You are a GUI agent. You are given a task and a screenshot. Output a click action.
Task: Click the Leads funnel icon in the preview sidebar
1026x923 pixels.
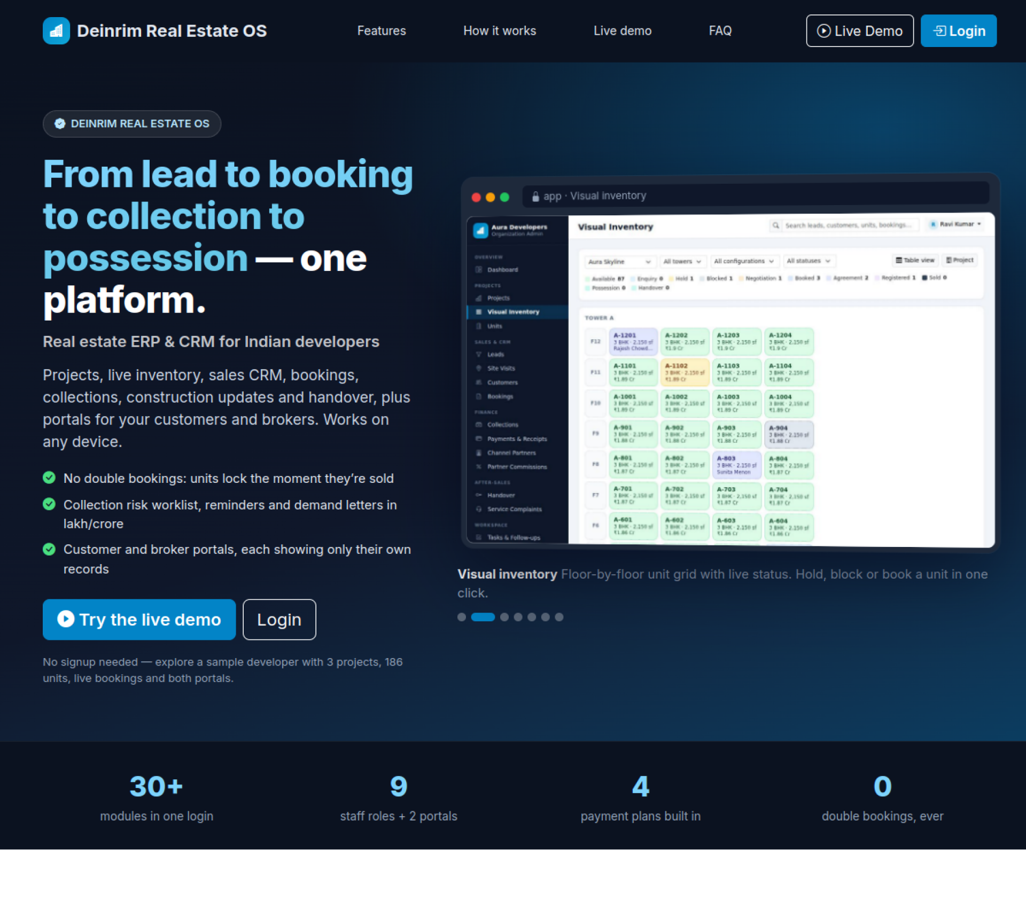(479, 354)
